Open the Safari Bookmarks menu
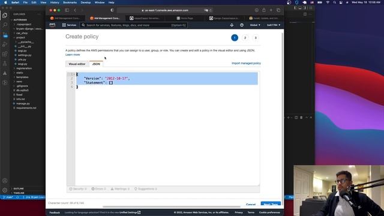384x216 pixels. coord(70,2)
